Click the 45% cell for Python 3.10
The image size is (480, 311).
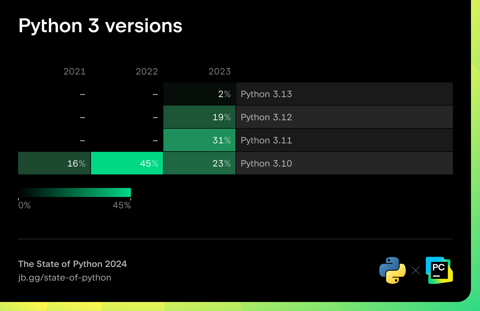tap(127, 163)
